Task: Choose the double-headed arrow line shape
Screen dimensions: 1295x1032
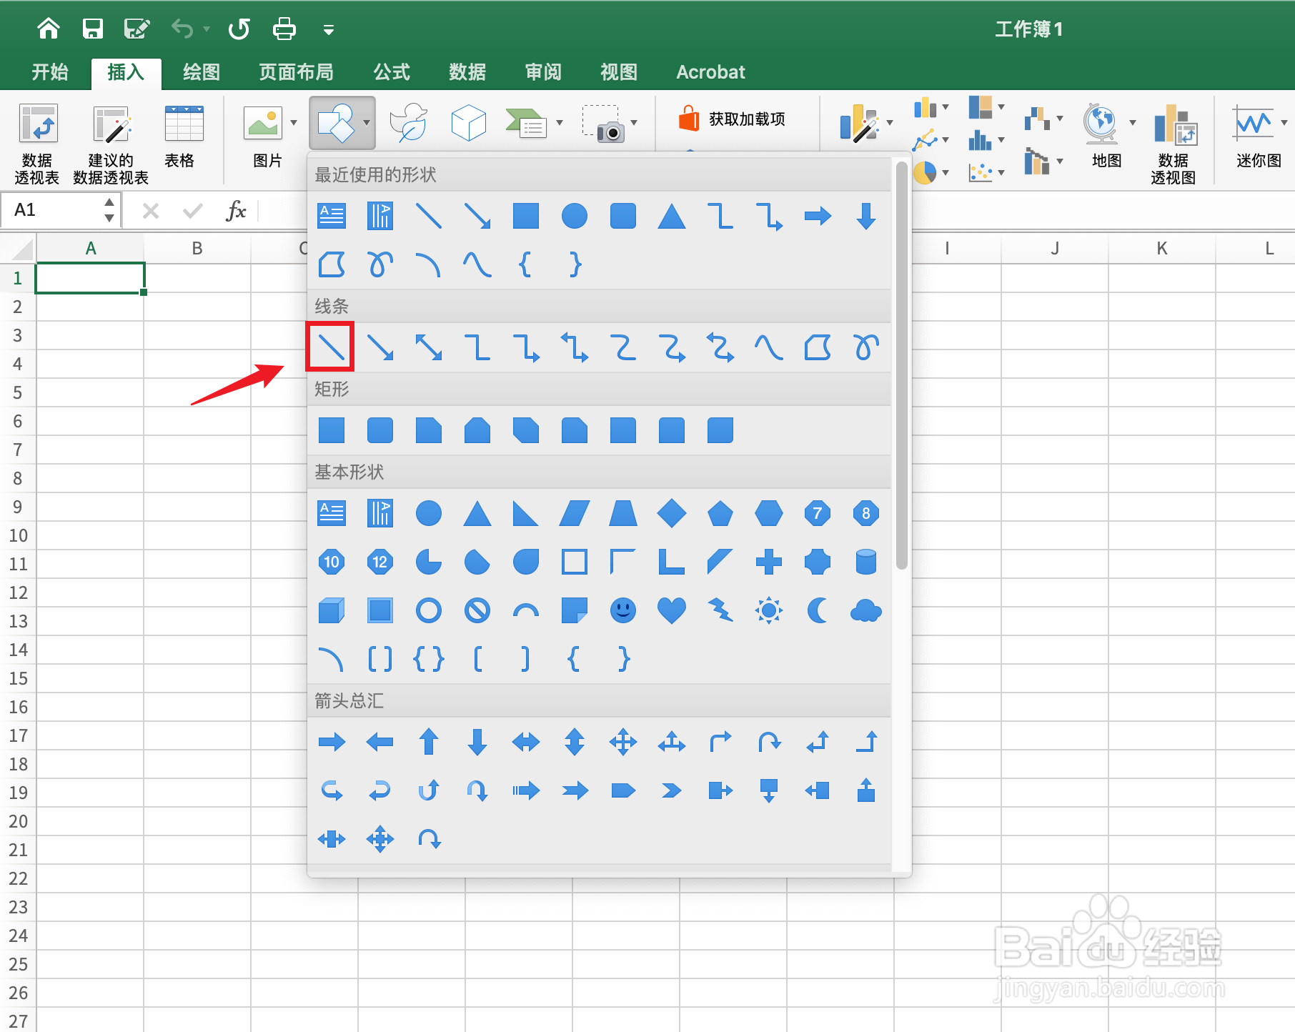Action: [429, 347]
